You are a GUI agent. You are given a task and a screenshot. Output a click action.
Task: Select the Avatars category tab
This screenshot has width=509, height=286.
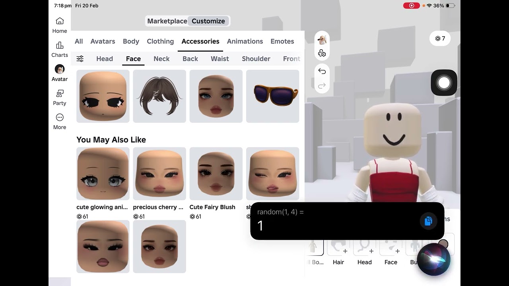(x=103, y=41)
